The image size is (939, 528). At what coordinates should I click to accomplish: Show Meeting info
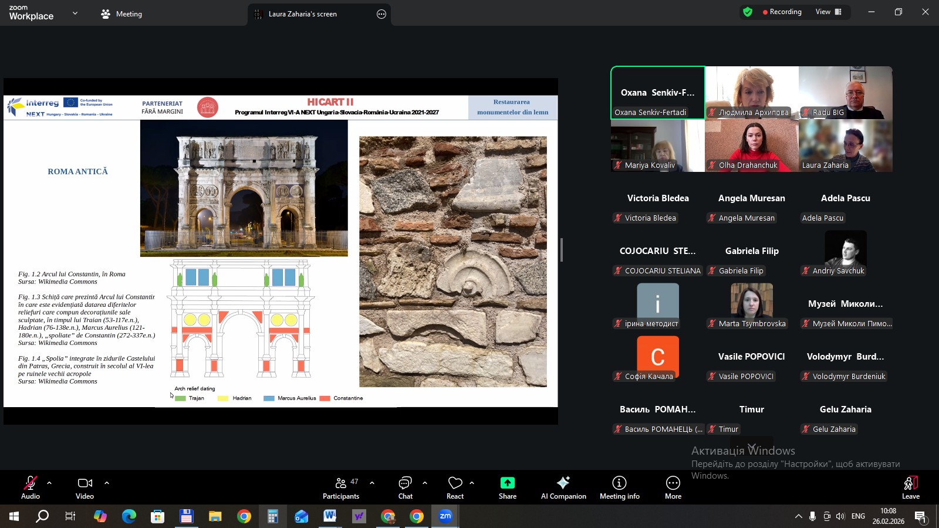pyautogui.click(x=619, y=487)
